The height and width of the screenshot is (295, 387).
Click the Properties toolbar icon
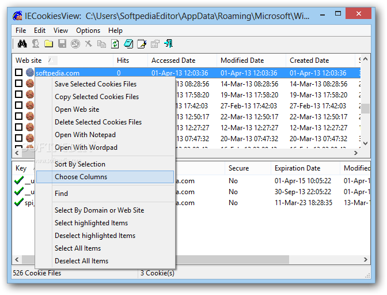(x=155, y=44)
